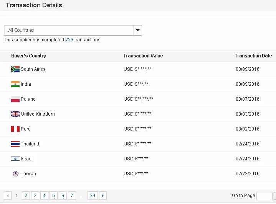Click the Buyer's Country column header
This screenshot has height=204, width=276.
pyautogui.click(x=28, y=56)
